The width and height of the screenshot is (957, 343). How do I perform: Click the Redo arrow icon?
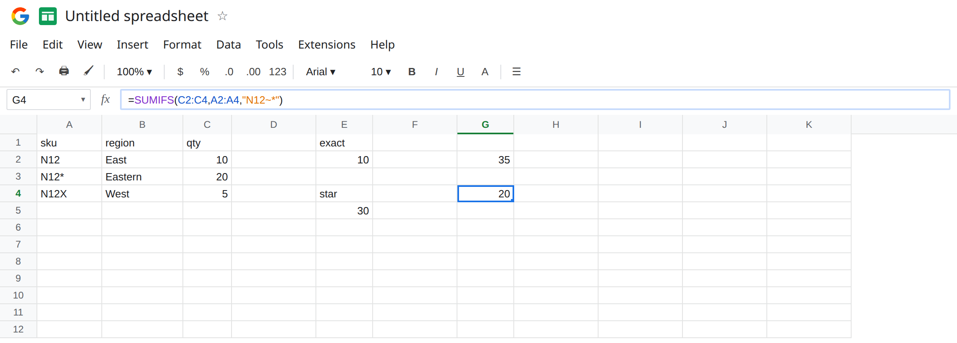(x=39, y=72)
